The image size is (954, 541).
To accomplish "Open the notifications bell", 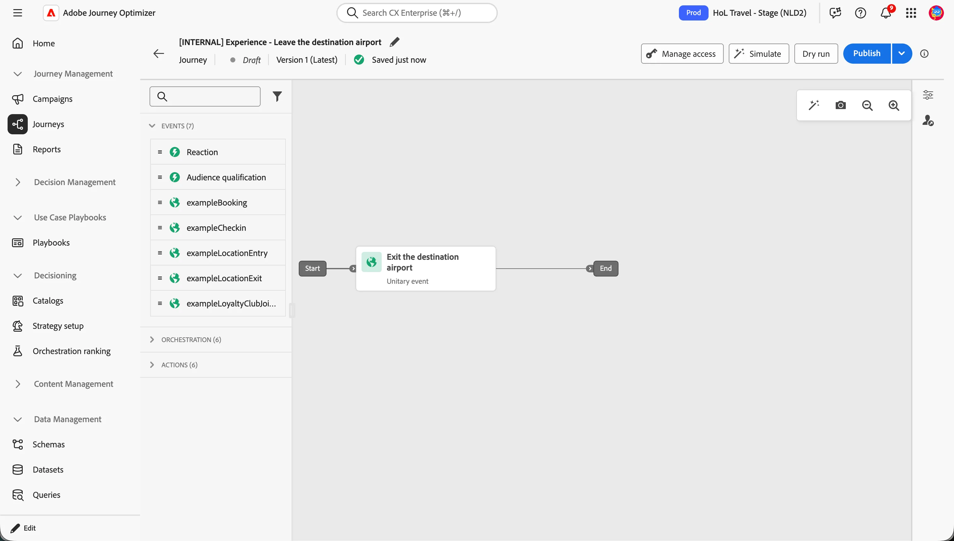I will [x=886, y=13].
